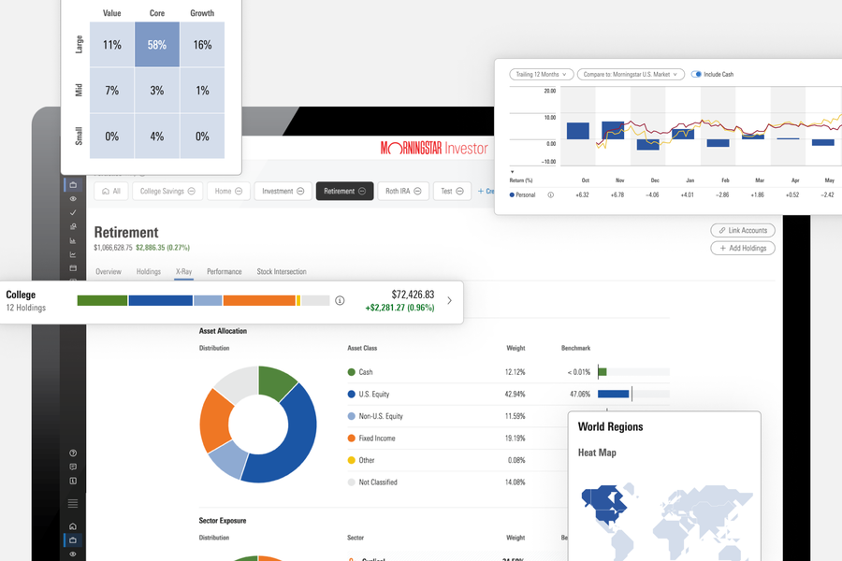Click the info icon next to the College total

(340, 300)
